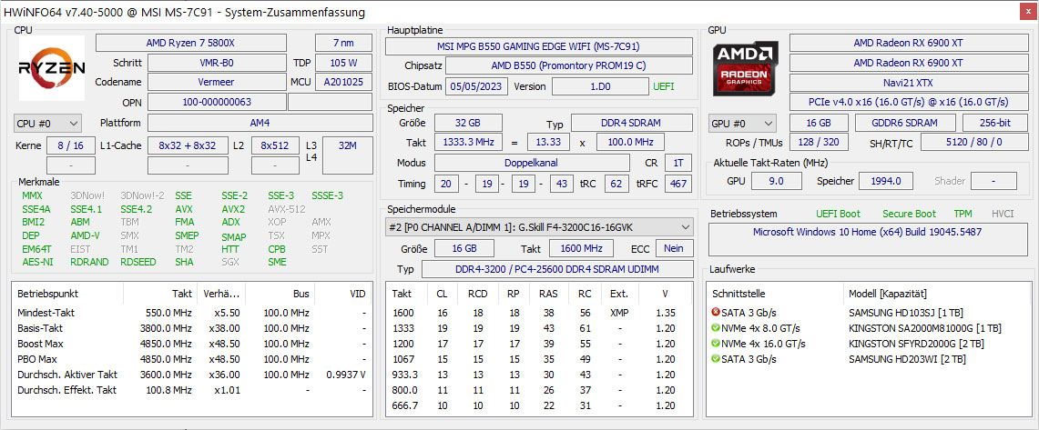Click the ROPs / TMUs 128 / 320 field

pos(819,142)
